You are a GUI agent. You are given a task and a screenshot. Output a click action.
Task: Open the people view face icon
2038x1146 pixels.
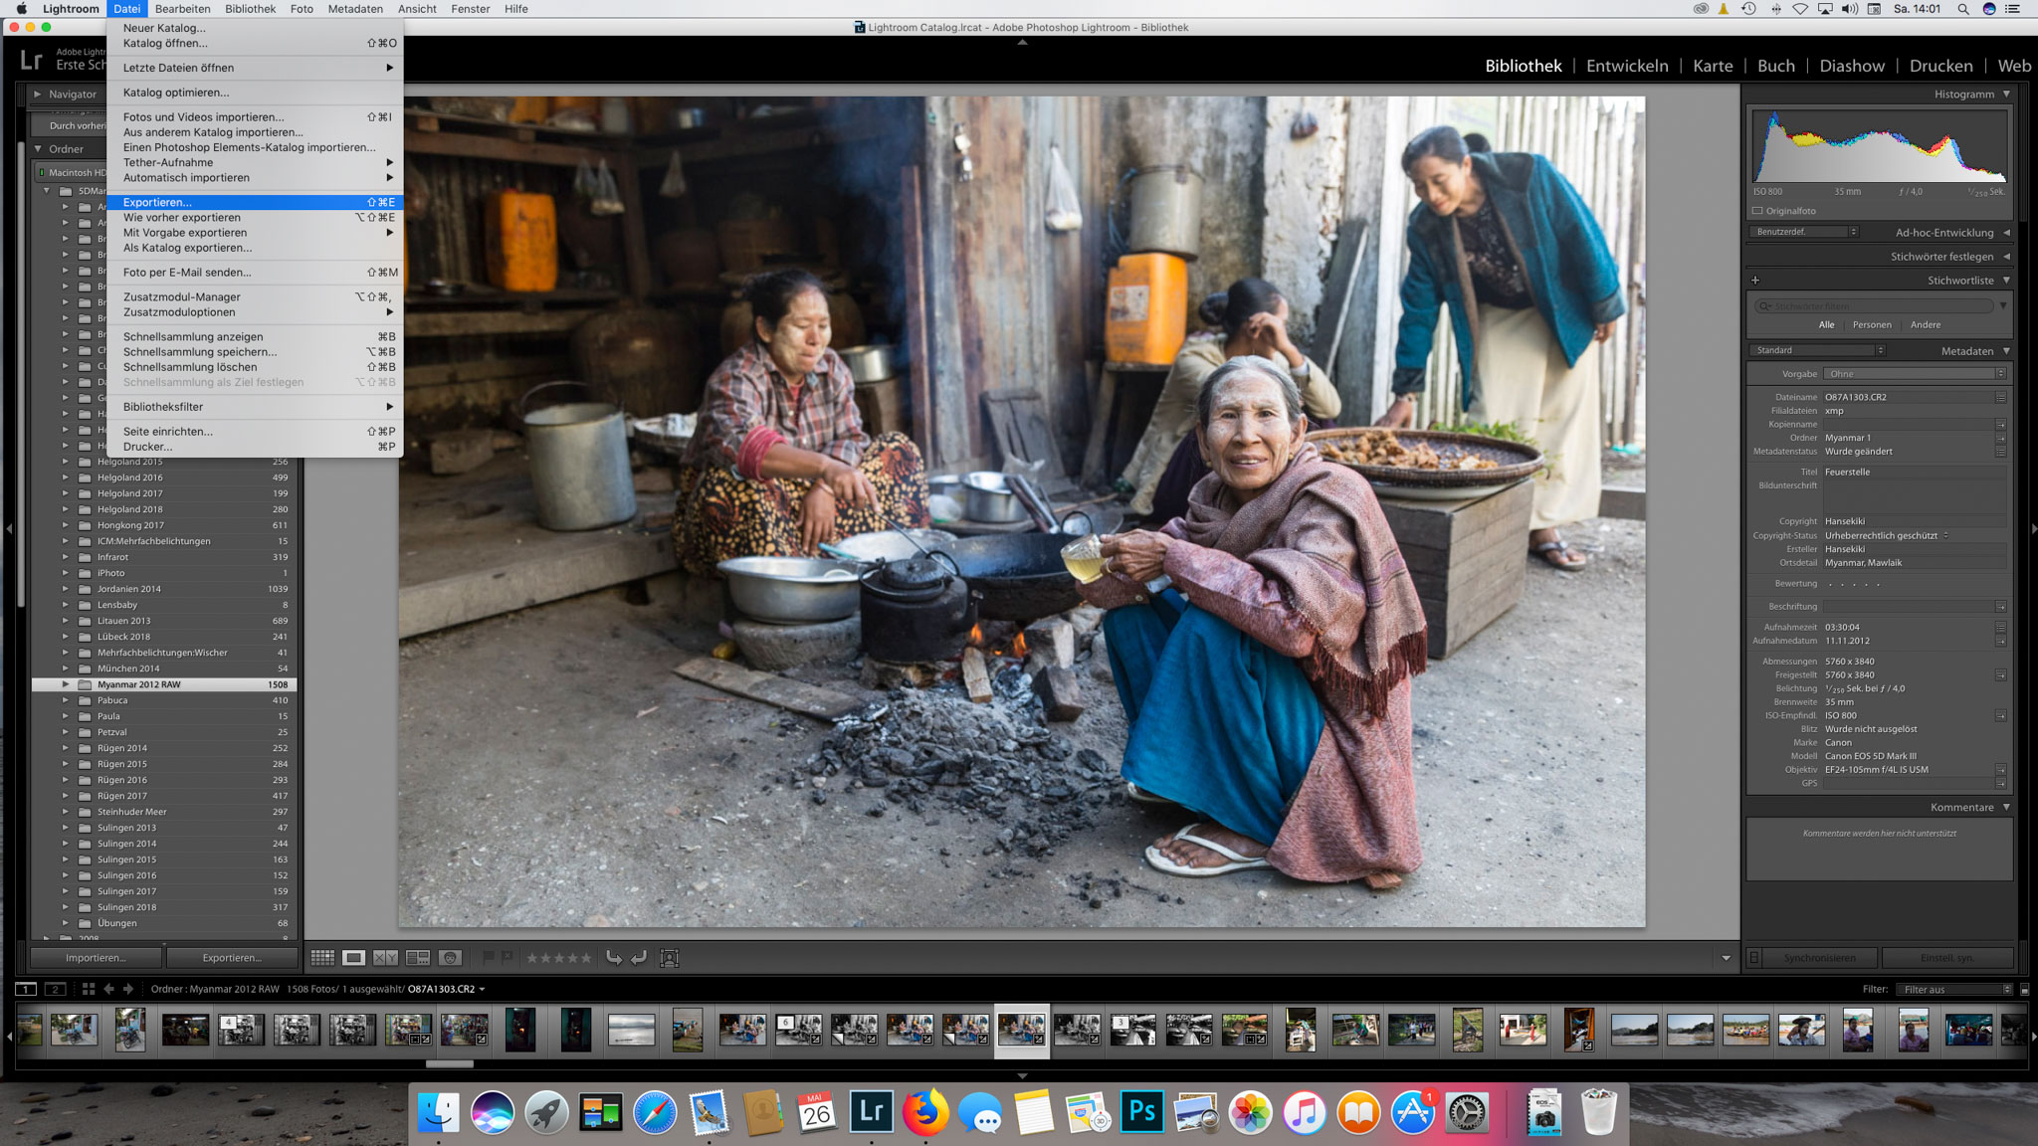[450, 958]
